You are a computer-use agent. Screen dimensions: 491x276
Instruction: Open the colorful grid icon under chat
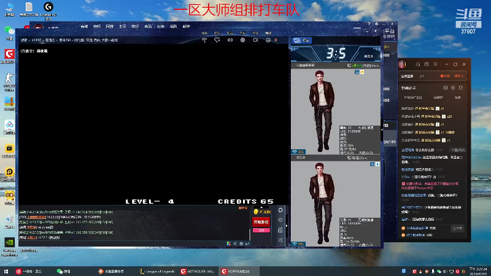point(229,243)
